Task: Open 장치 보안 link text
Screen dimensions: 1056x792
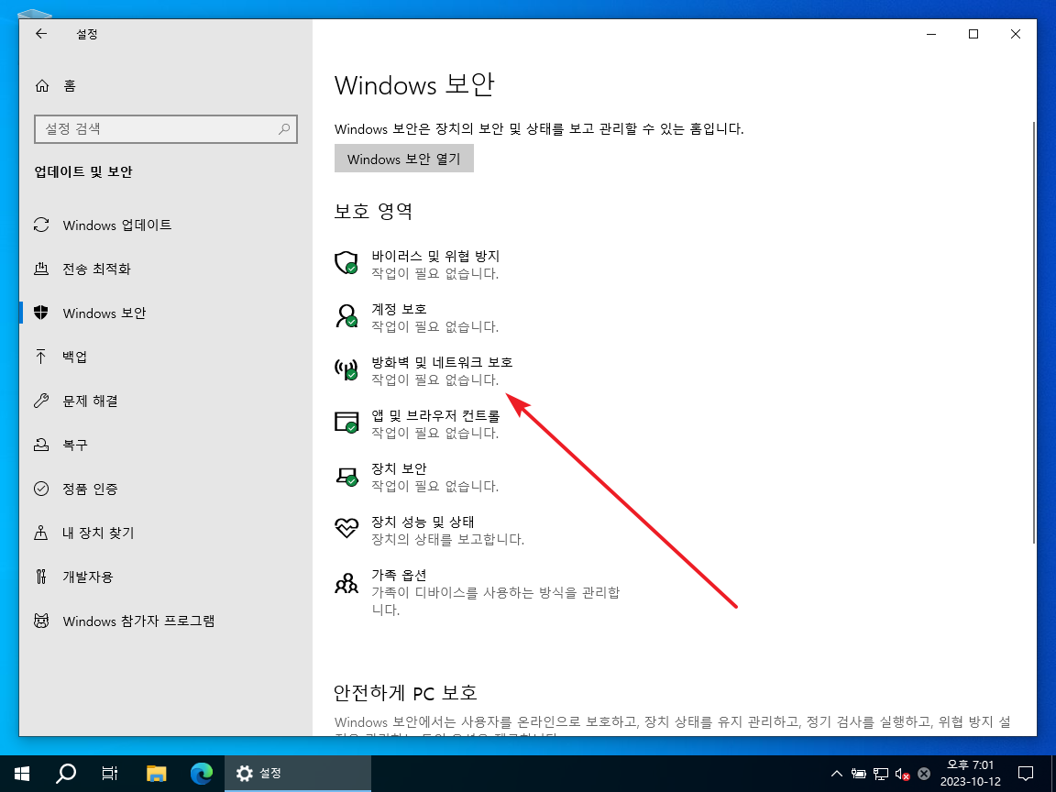Action: pyautogui.click(x=399, y=468)
